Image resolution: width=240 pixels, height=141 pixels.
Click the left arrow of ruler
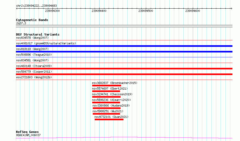point(17,9)
